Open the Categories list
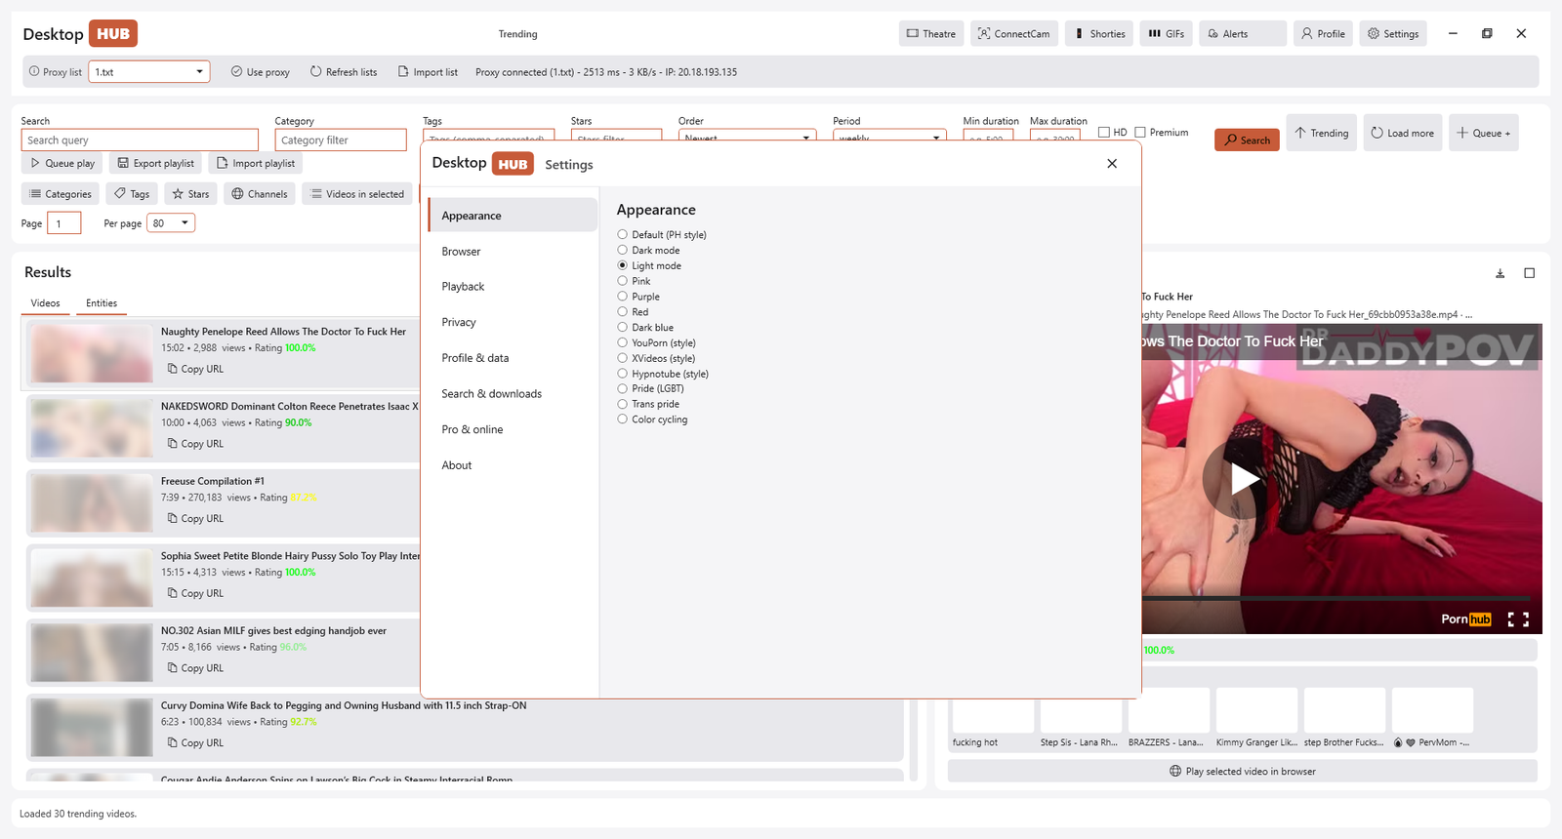This screenshot has height=839, width=1562. [61, 194]
